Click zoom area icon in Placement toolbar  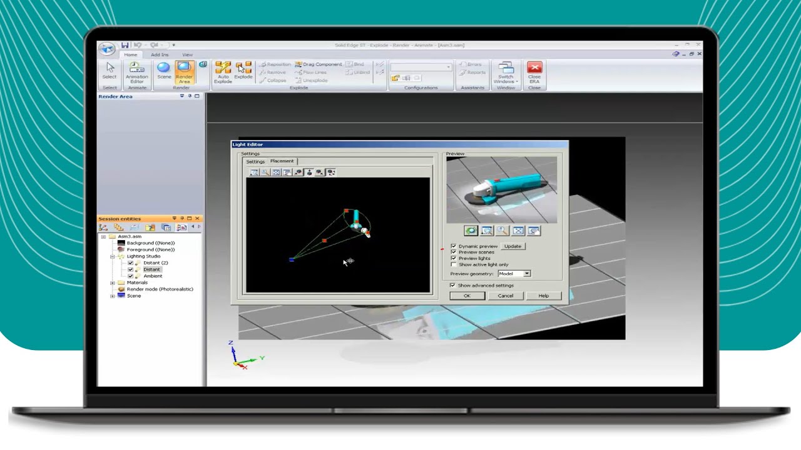tap(254, 172)
